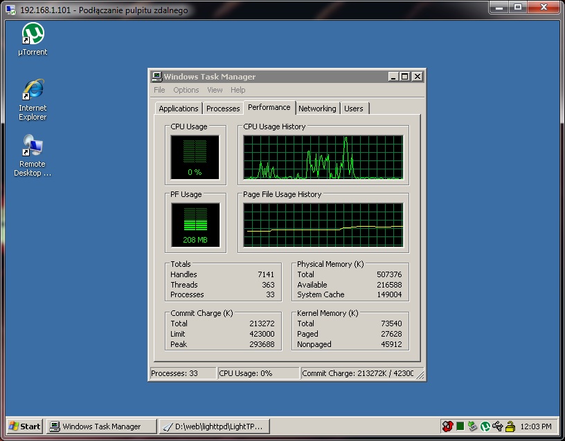Click the System Cache value 149004

(389, 294)
